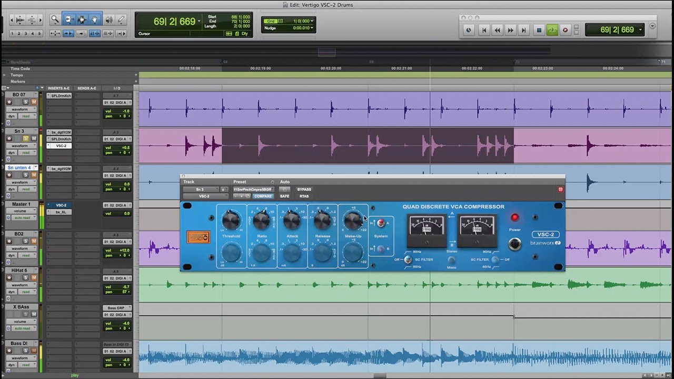Expand the Tempo ruler

pyautogui.click(x=4, y=75)
